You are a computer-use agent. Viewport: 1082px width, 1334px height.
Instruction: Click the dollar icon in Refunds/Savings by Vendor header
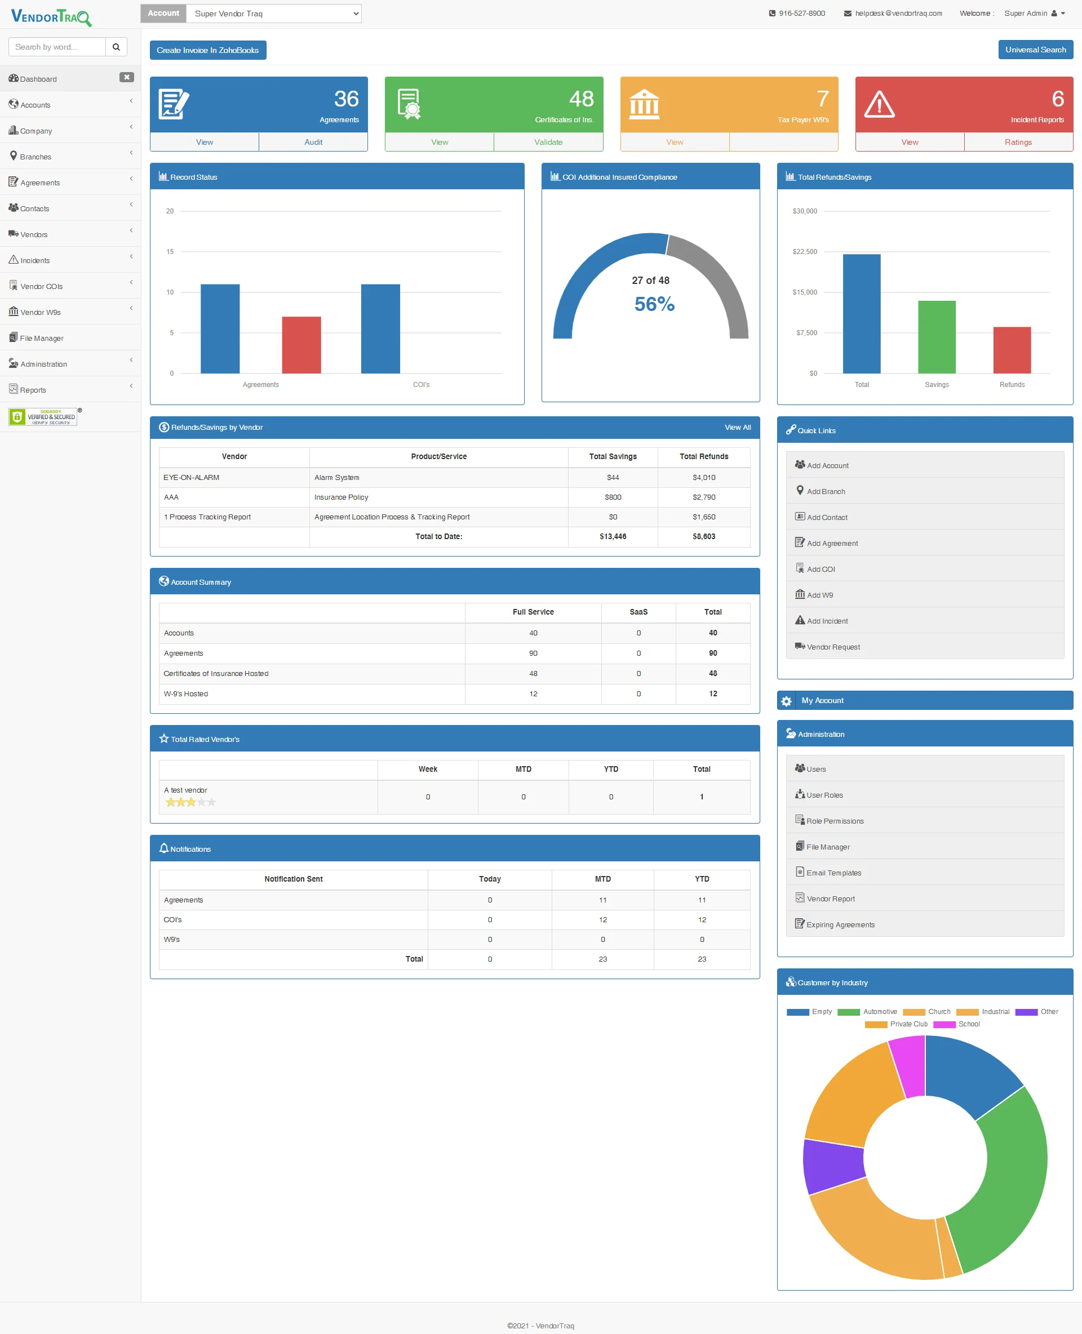164,427
